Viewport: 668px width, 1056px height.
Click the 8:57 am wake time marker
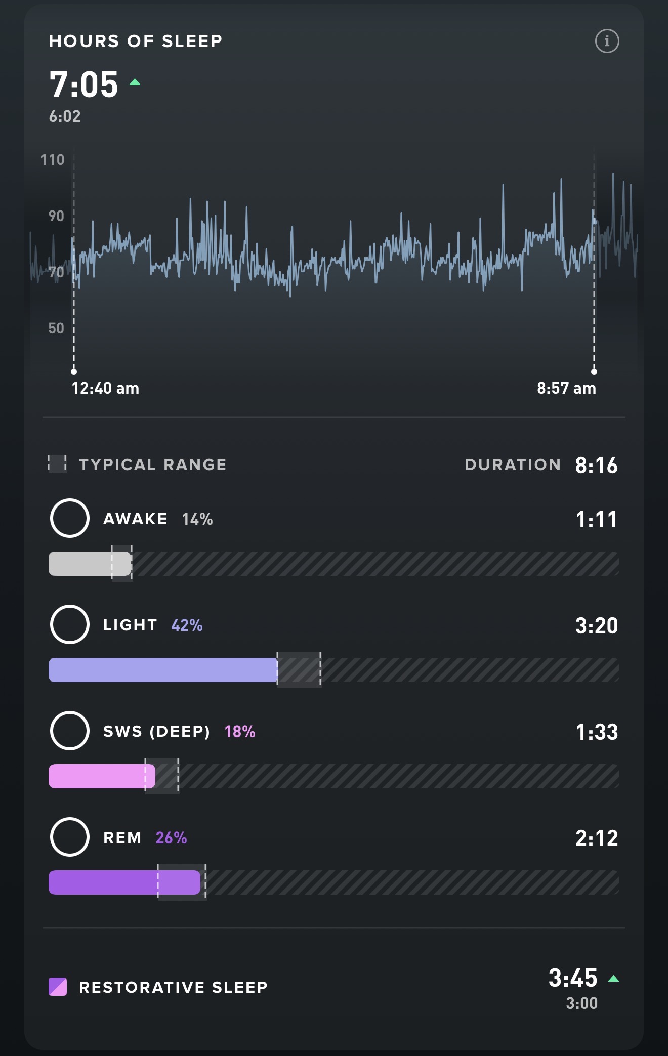click(x=594, y=372)
